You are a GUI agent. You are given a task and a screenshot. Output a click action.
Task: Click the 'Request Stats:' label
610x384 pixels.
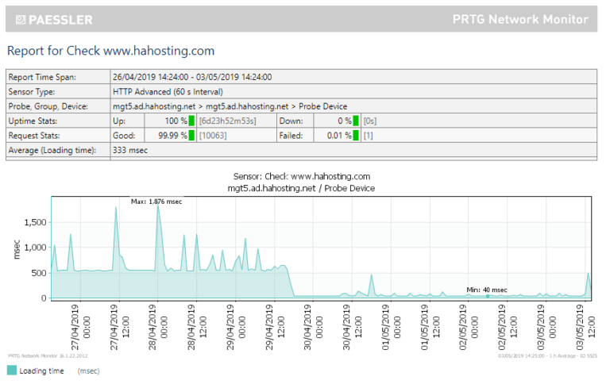click(34, 136)
